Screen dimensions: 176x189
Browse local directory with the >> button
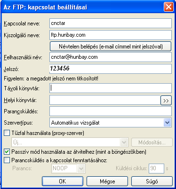point(166,101)
